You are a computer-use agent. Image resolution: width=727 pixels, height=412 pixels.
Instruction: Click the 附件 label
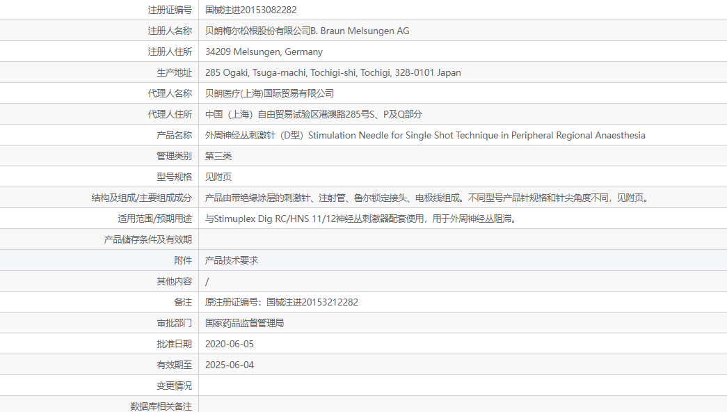point(183,260)
